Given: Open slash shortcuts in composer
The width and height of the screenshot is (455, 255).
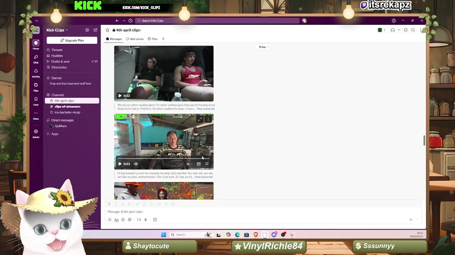Looking at the screenshot, I should pos(155,220).
